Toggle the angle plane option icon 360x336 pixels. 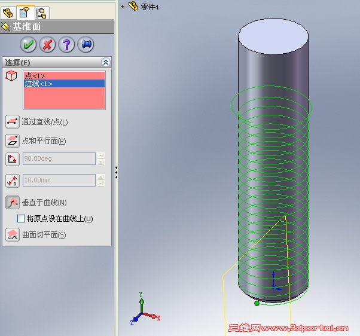tap(13, 158)
